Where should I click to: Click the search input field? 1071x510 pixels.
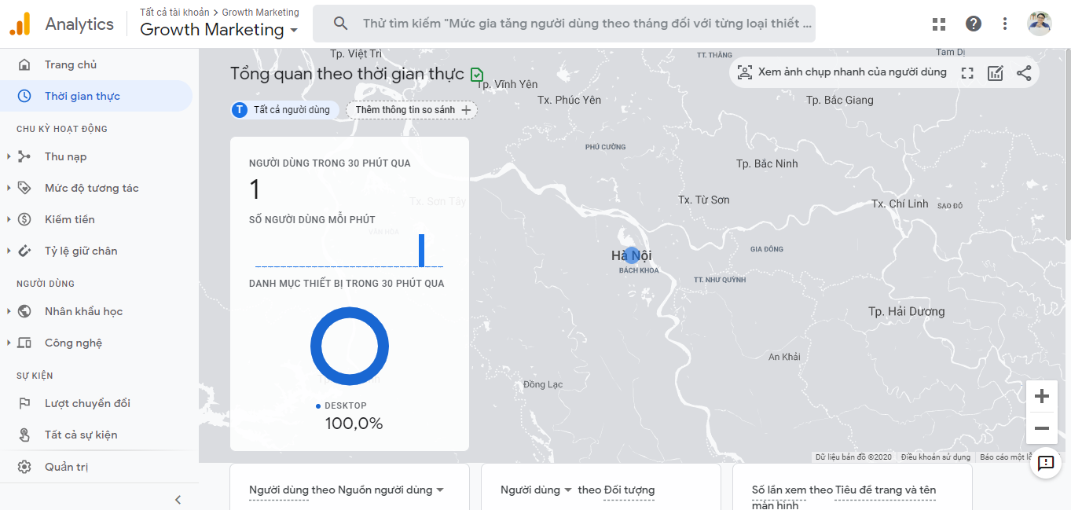click(x=581, y=24)
